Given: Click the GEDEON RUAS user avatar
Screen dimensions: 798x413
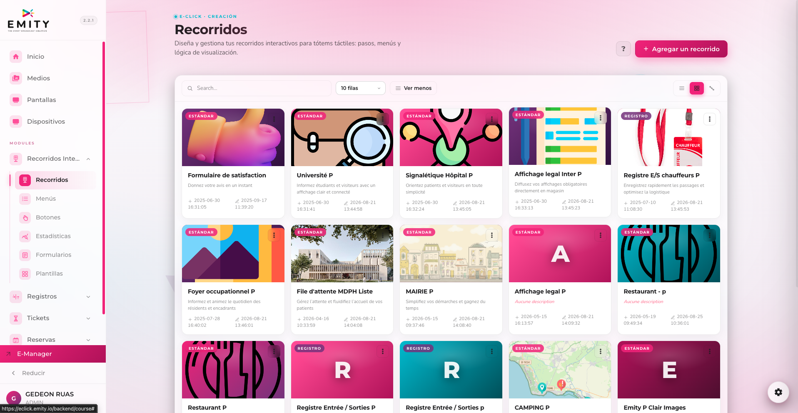Looking at the screenshot, I should (14, 398).
